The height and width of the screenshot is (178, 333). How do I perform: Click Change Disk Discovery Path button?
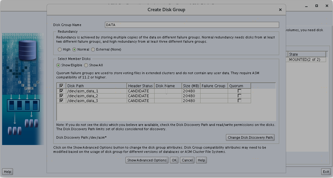coord(250,137)
